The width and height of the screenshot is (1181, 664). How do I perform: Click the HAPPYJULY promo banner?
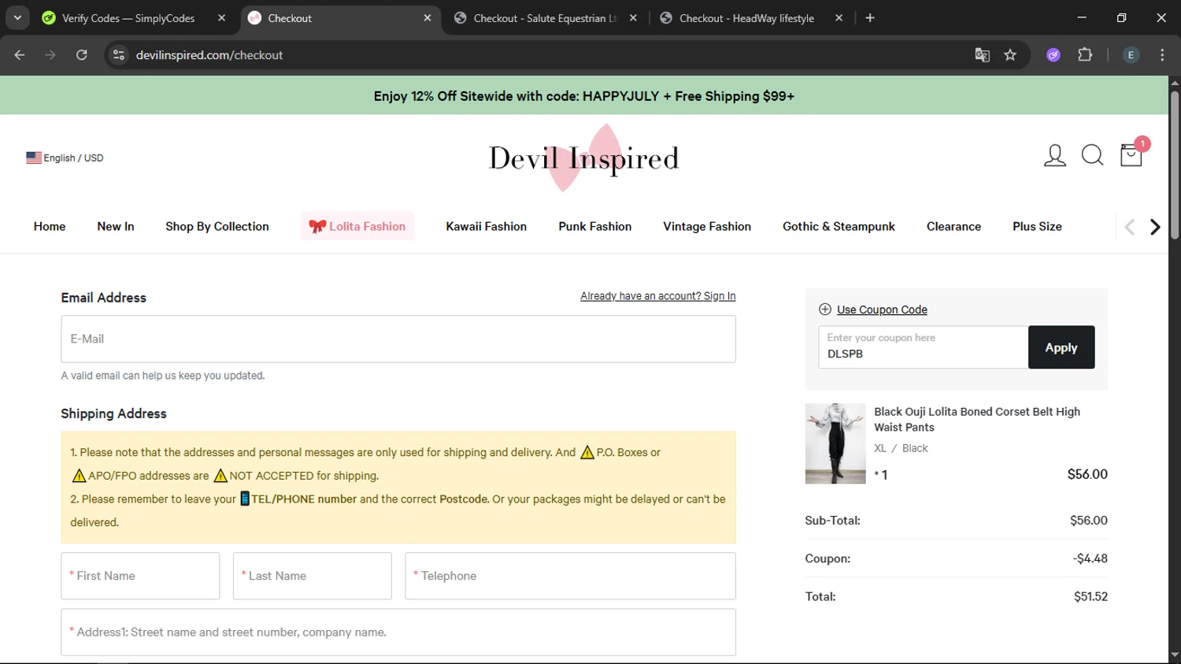click(x=584, y=96)
